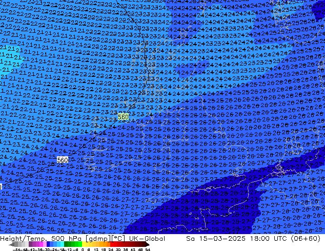Click the '54' label at legend's right end
Image resolution: width=325 pixels, height=251 pixels.
148,249
